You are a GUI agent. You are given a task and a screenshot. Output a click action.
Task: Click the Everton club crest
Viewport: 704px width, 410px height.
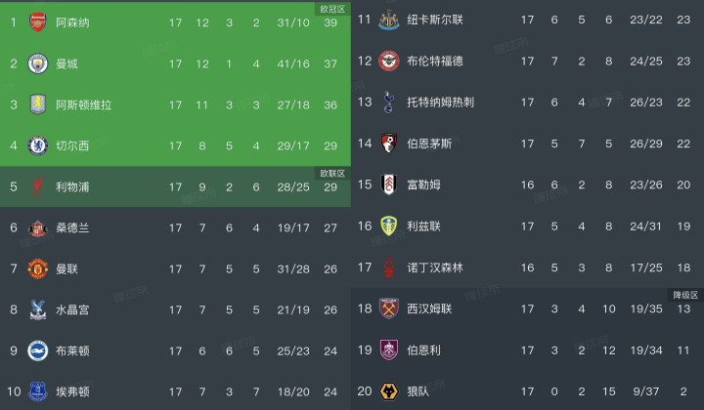[x=37, y=391]
